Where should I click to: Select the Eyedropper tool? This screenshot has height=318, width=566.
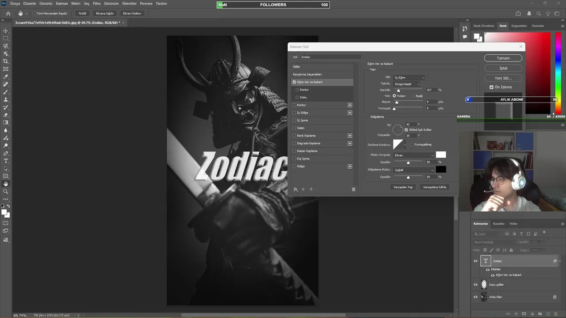[x=6, y=77]
